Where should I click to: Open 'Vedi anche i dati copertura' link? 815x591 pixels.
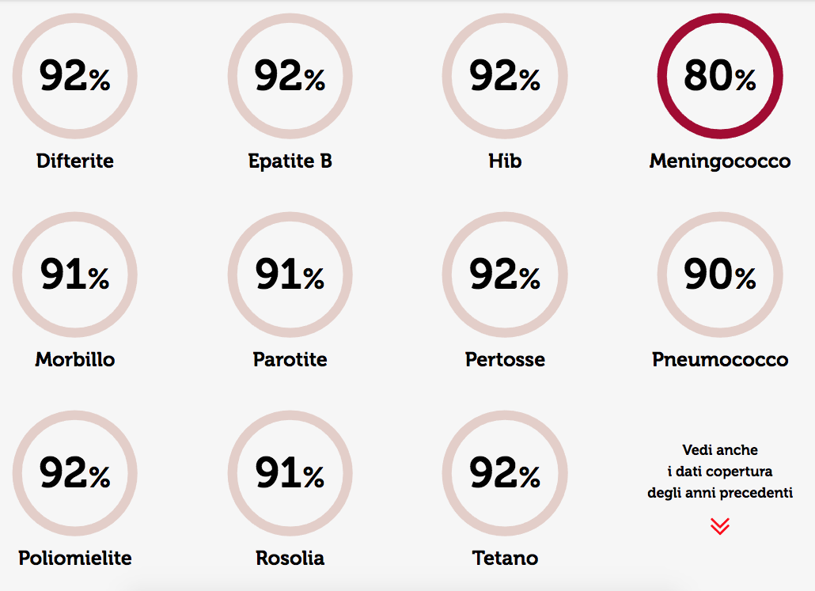click(720, 471)
